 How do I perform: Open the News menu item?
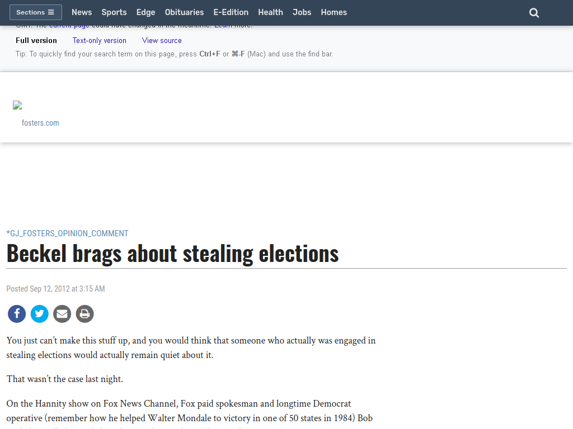[x=82, y=12]
